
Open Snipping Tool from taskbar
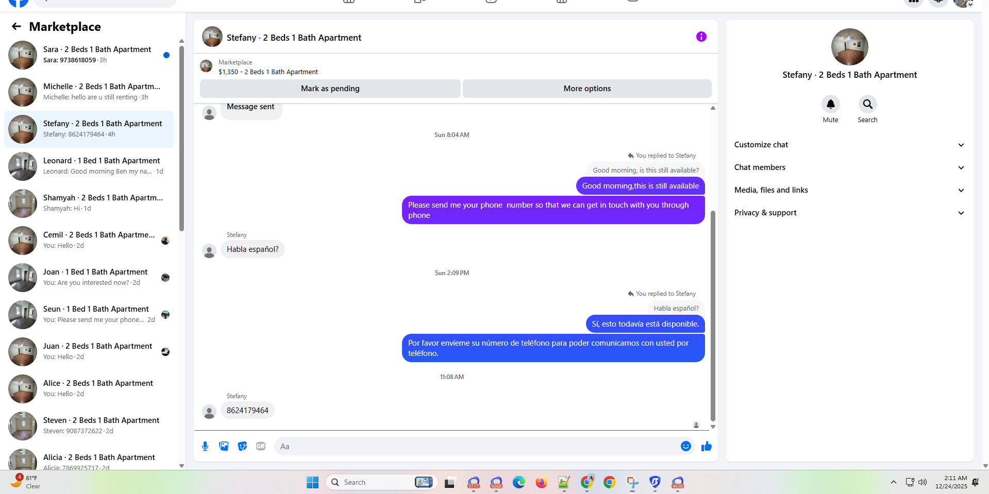[x=632, y=482]
